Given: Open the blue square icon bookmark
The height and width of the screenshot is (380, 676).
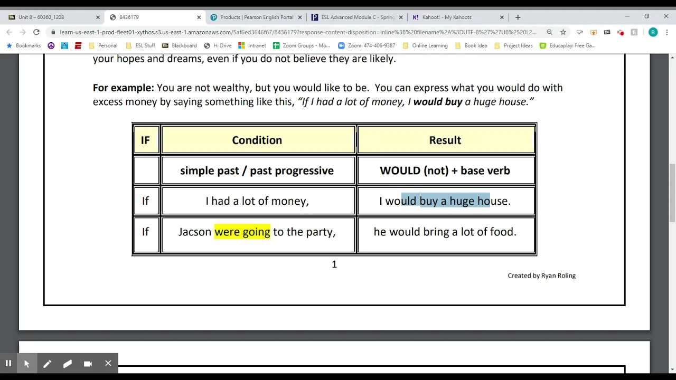Looking at the screenshot, I should (64, 46).
